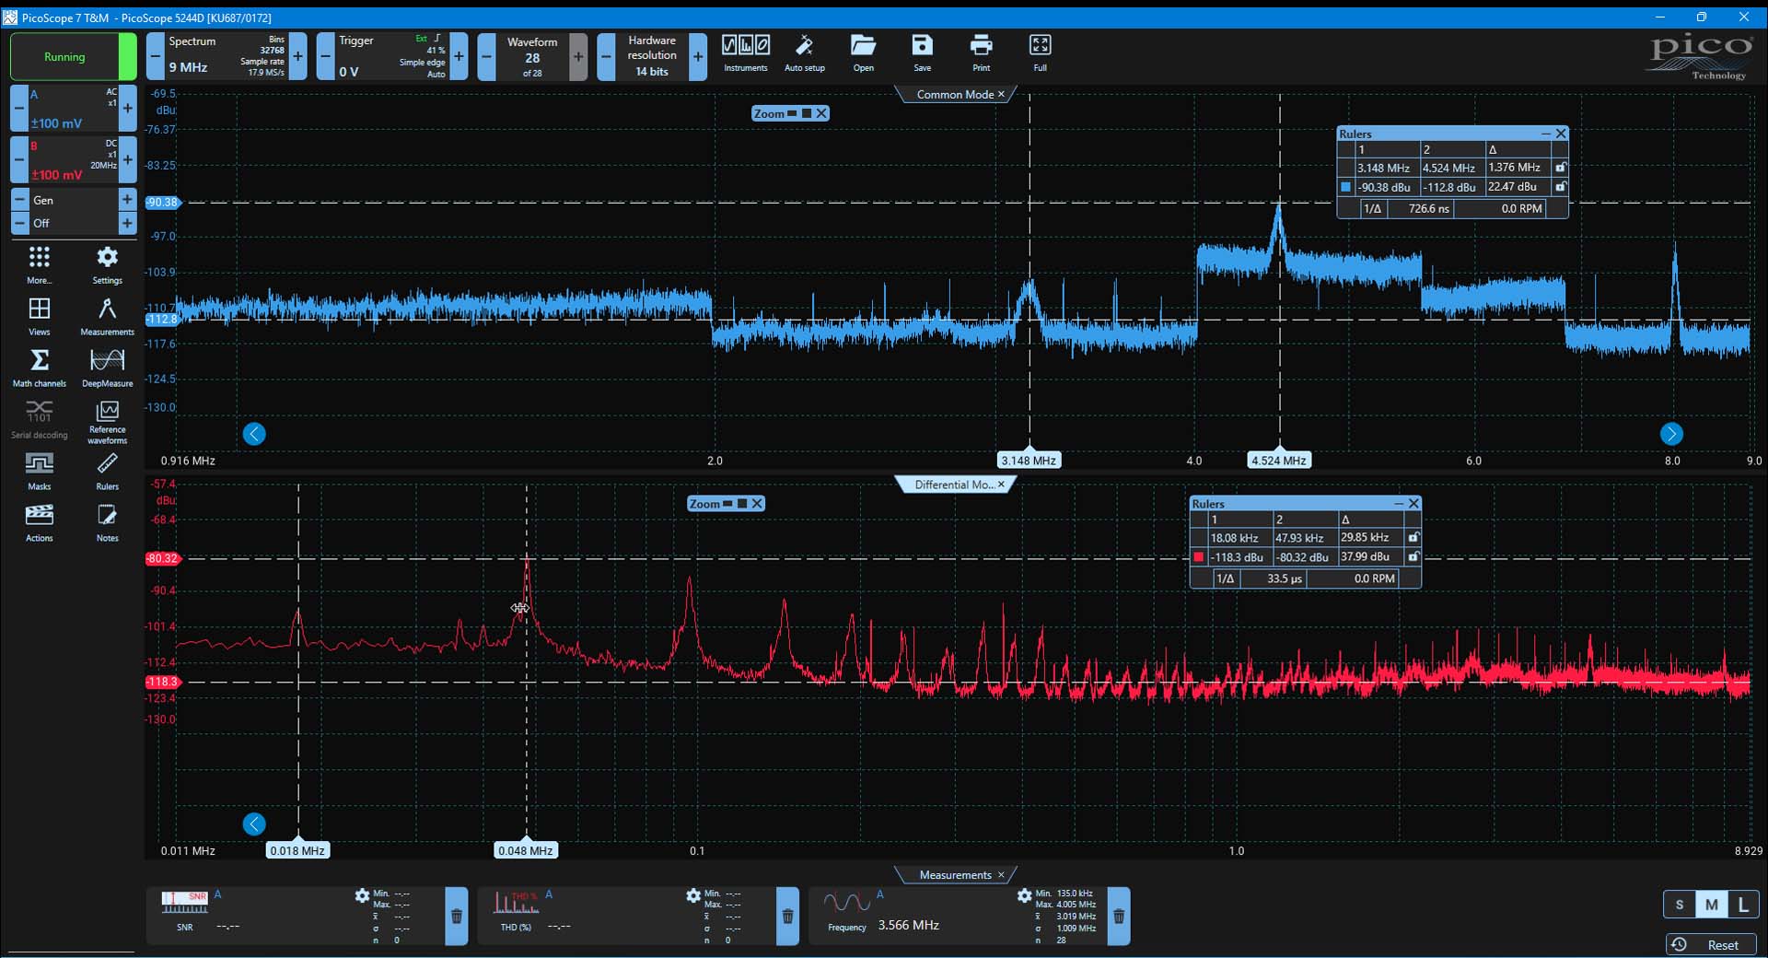Toggle kHz ruler lock in Differential Mode rulers

coord(1413,538)
